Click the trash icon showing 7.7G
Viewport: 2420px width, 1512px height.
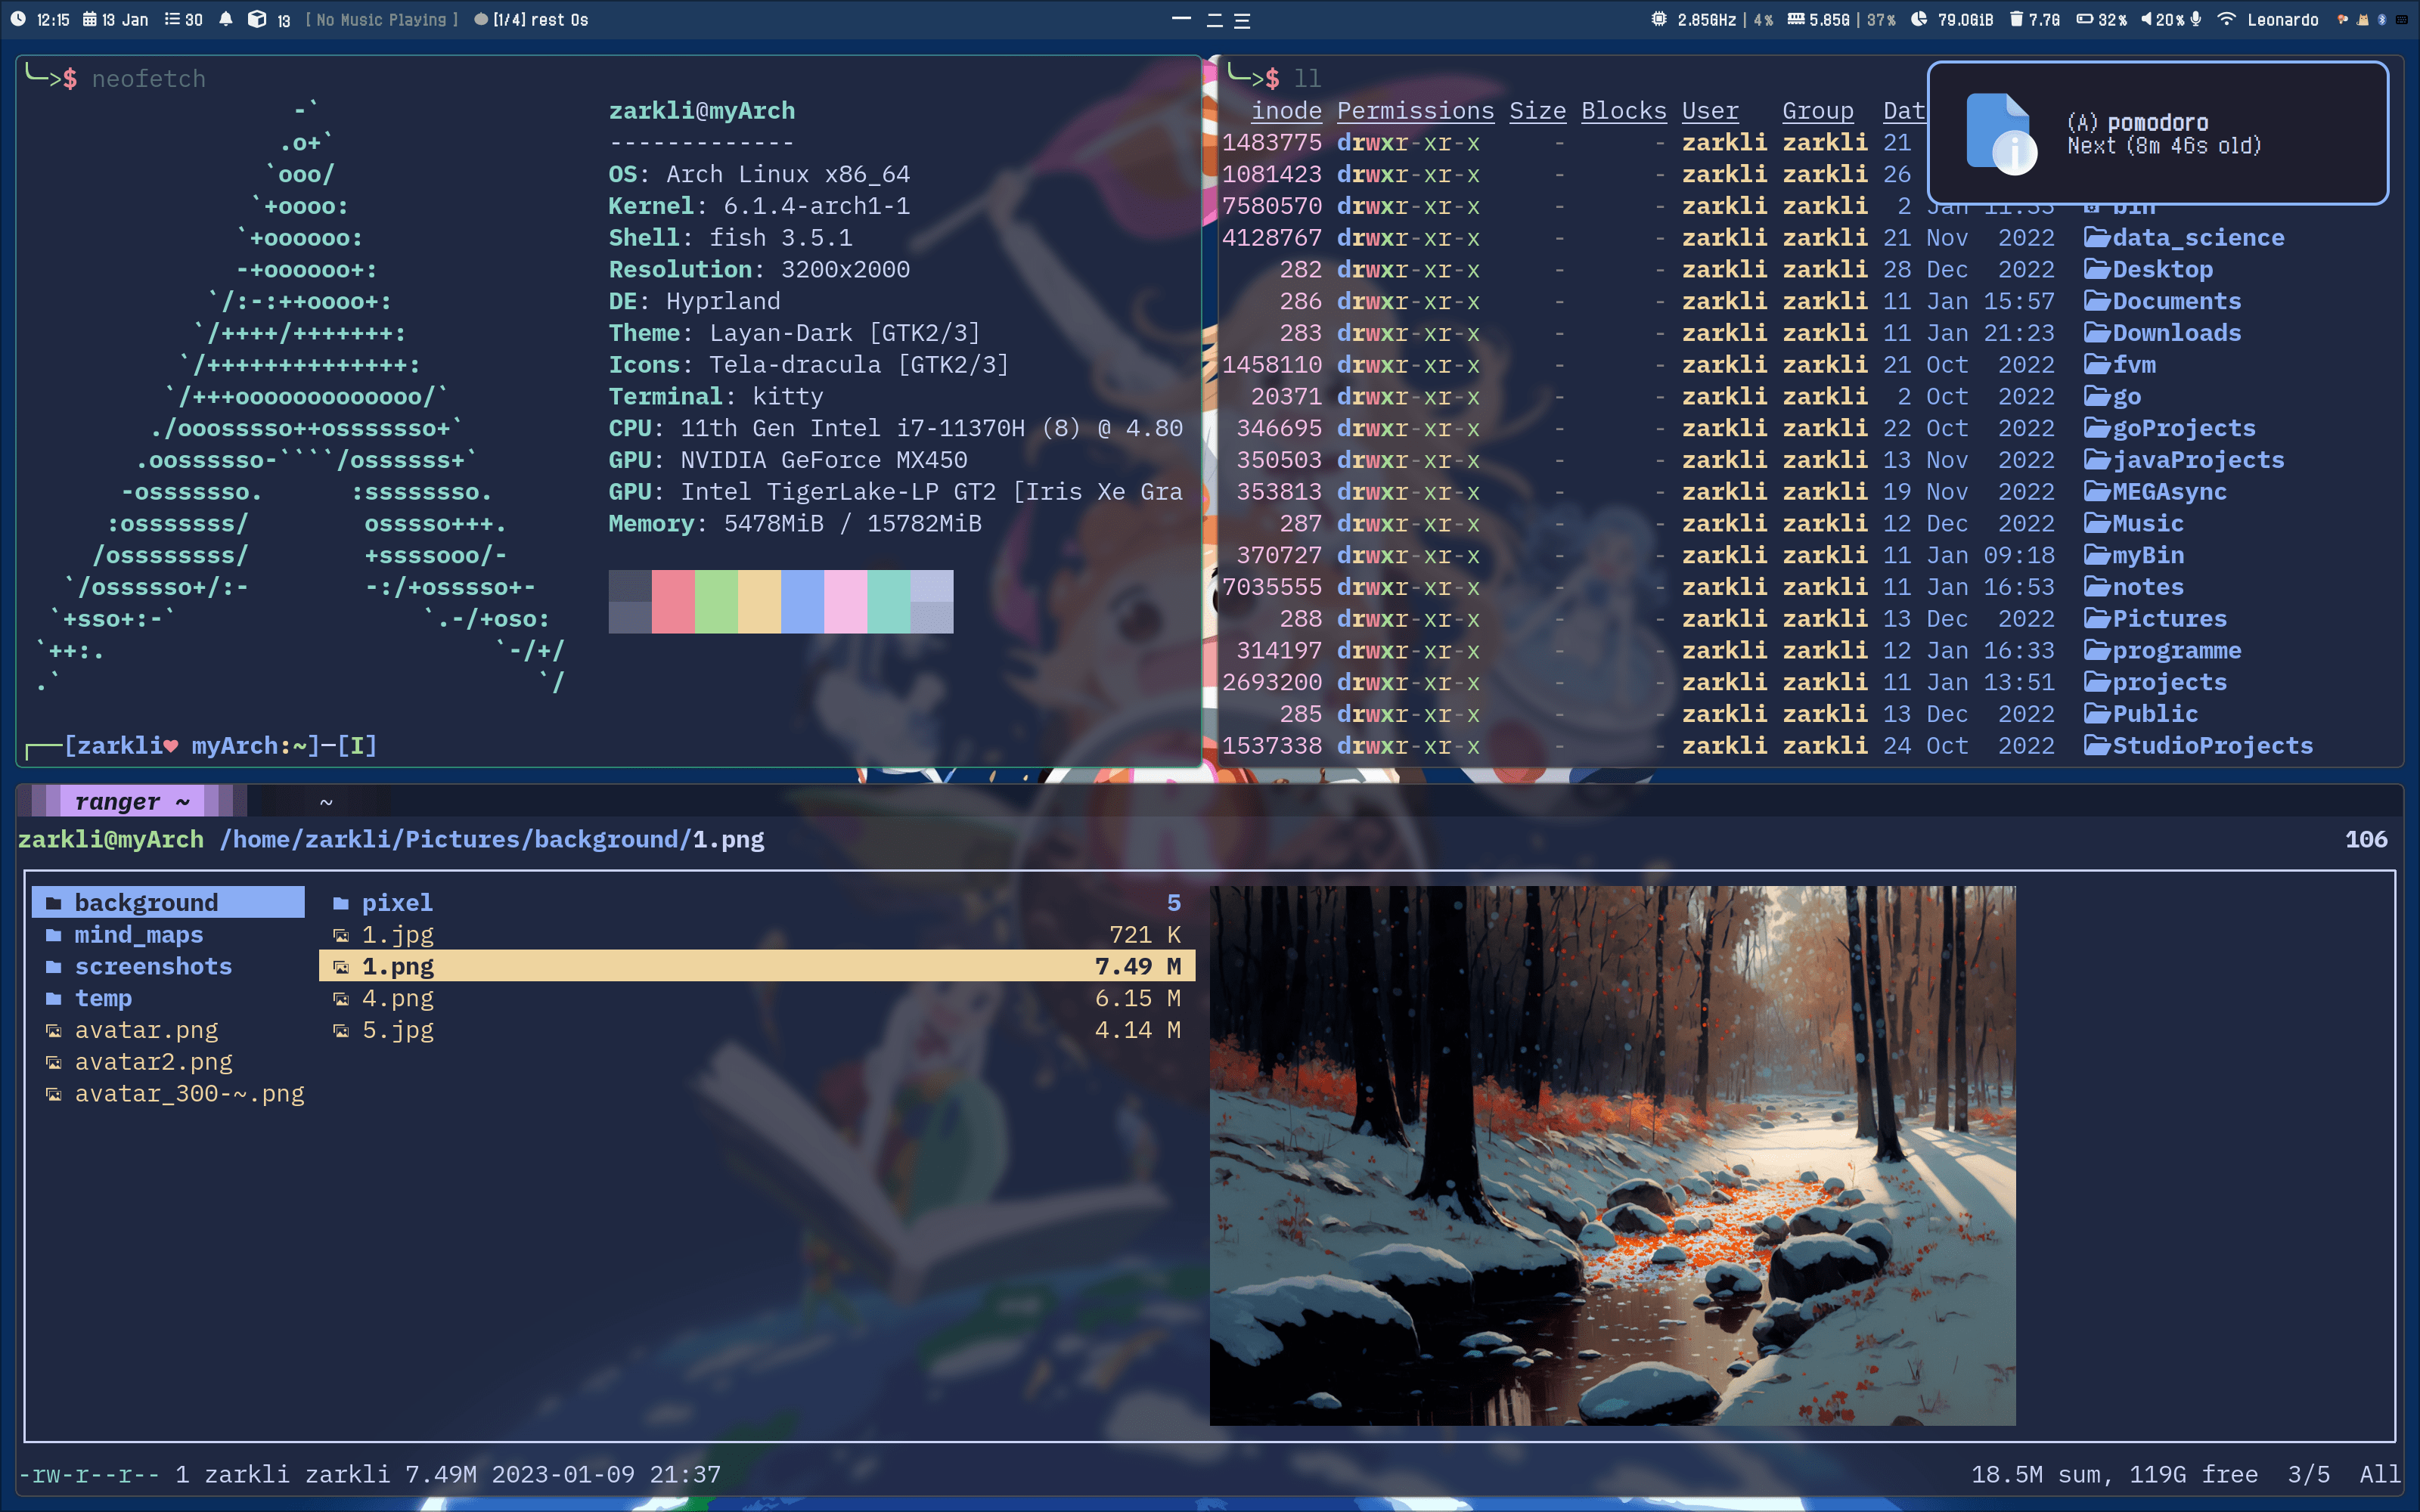2016,19
